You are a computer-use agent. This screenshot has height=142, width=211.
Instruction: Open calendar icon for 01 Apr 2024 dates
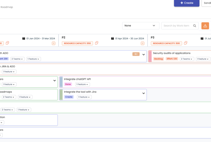pos(113,38)
